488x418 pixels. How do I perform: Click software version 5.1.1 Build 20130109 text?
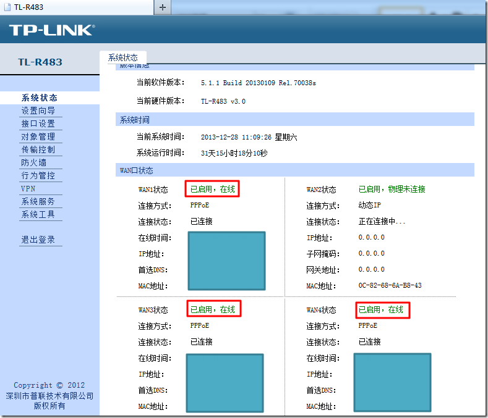(258, 83)
